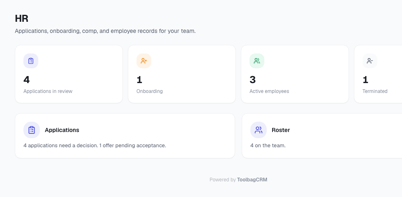402x197 pixels.
Task: Click the ToolbagCRM footer link
Action: point(252,180)
